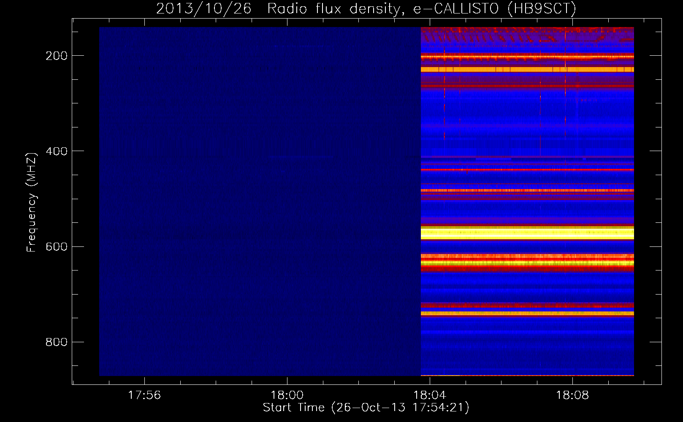Click the 400 frequency tick label

(57, 151)
